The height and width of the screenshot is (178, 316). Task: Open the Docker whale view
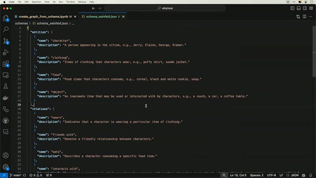5,98
